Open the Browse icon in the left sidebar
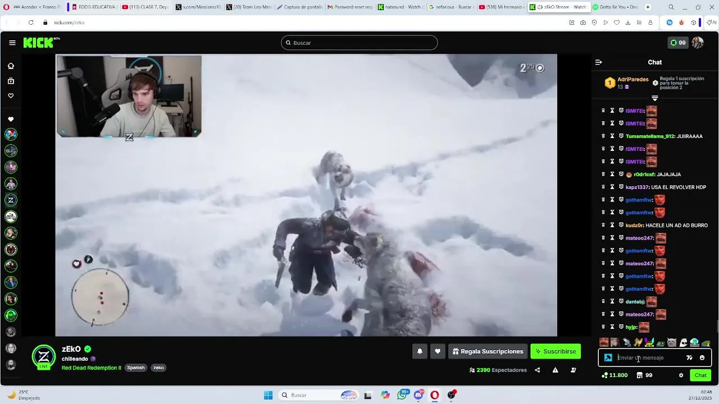Screen dimensions: 719x404 pyautogui.click(x=11, y=81)
